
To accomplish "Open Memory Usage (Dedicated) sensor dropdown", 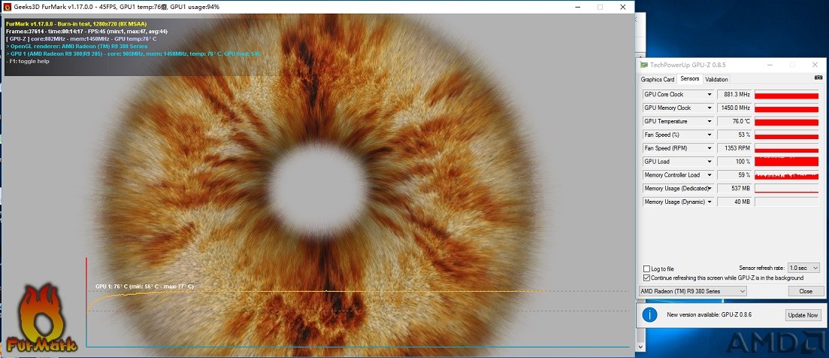I will click(709, 189).
